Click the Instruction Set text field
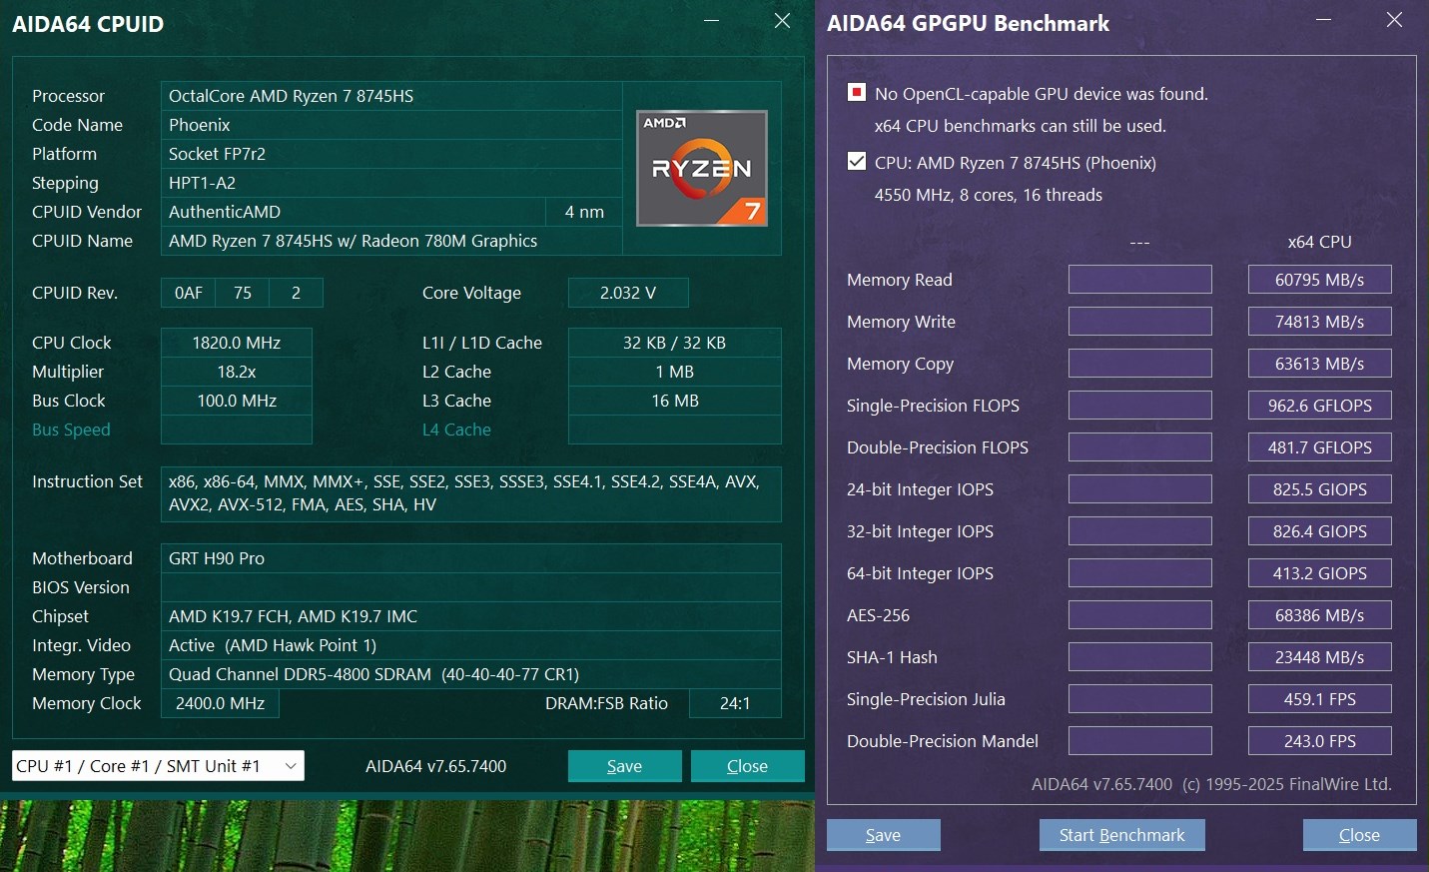This screenshot has height=872, width=1429. (470, 493)
